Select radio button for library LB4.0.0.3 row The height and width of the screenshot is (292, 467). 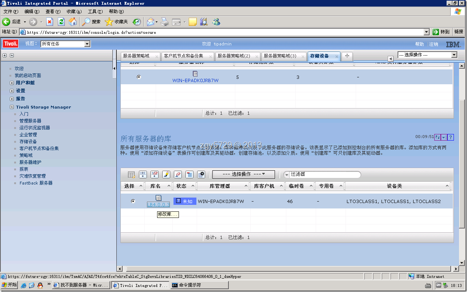coord(133,201)
